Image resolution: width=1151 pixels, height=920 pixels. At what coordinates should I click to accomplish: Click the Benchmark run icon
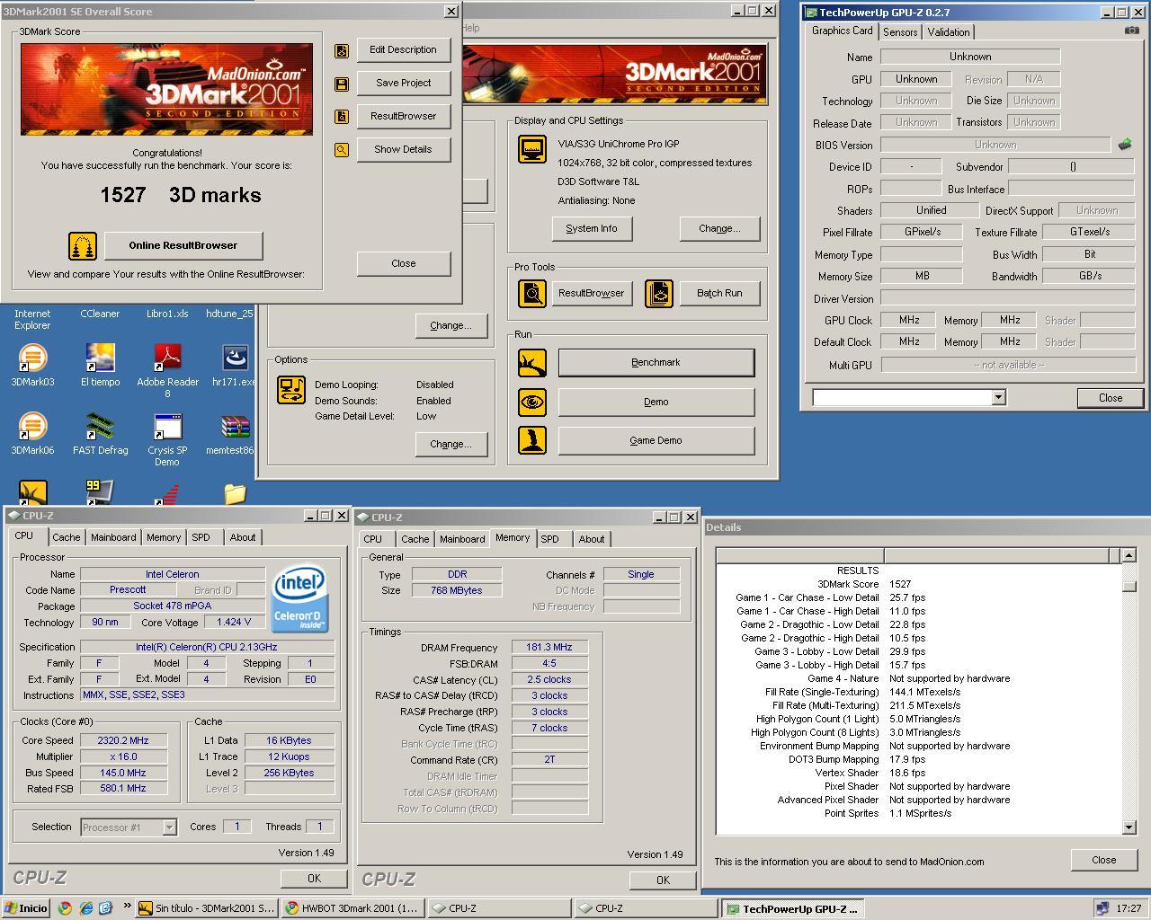click(531, 362)
